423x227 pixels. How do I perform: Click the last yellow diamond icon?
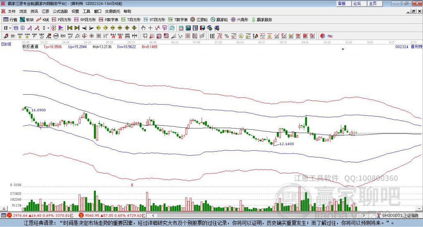point(134,28)
